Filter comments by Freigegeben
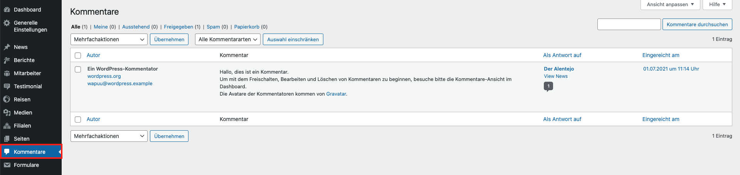Image resolution: width=740 pixels, height=175 pixels. click(x=178, y=27)
